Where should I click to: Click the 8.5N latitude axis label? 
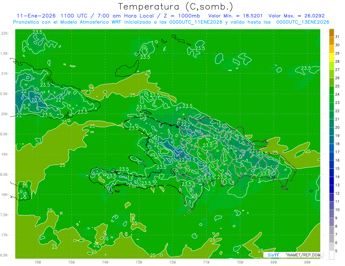(x=4, y=175)
